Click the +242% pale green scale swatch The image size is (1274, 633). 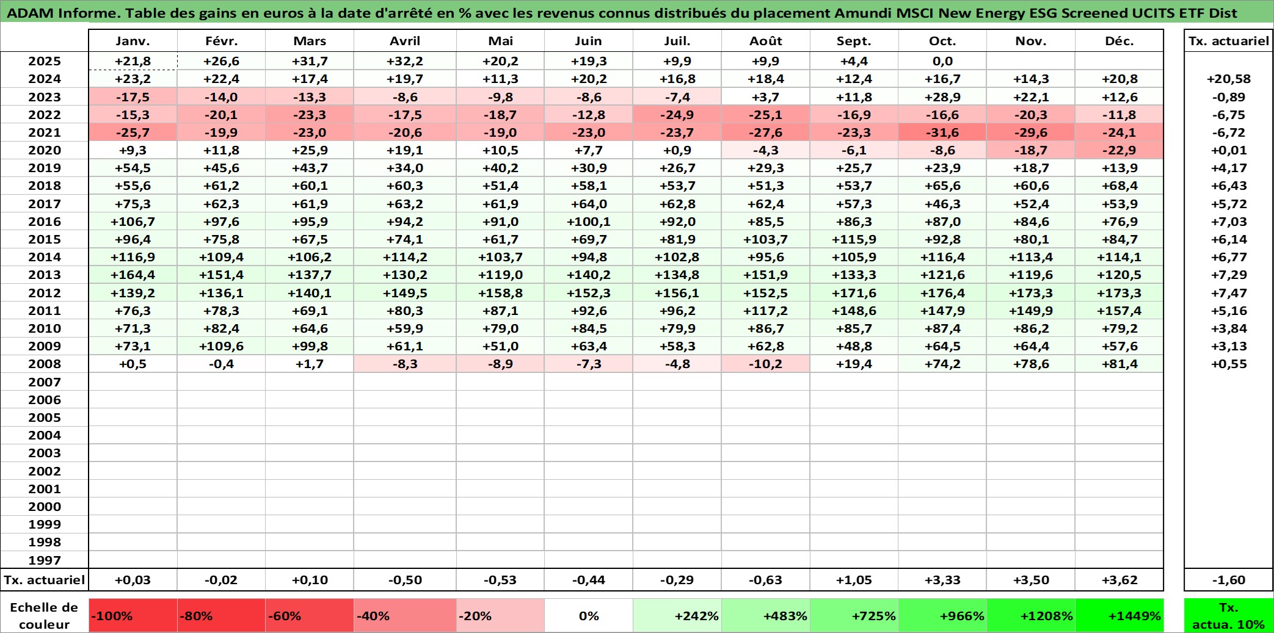(677, 615)
